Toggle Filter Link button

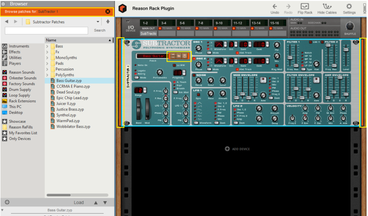coord(311,42)
